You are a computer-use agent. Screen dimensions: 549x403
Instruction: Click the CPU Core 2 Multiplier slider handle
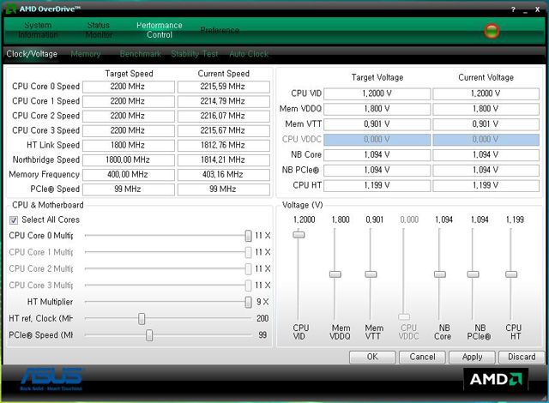click(248, 268)
